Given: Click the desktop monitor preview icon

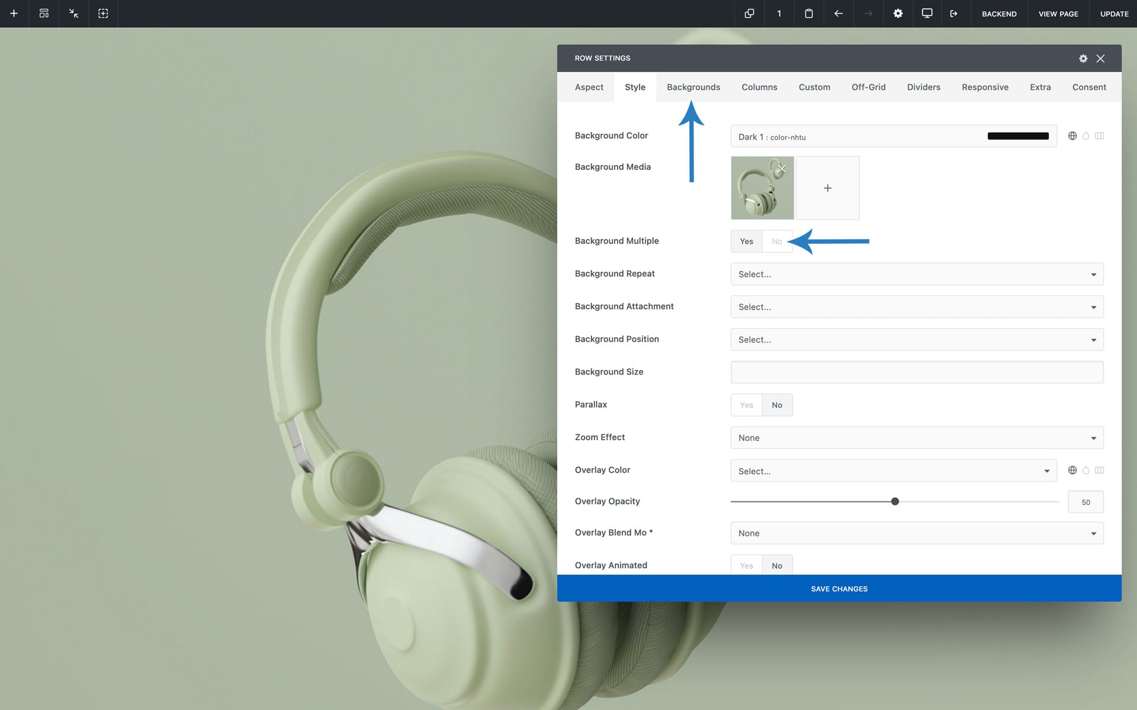Looking at the screenshot, I should 927,13.
